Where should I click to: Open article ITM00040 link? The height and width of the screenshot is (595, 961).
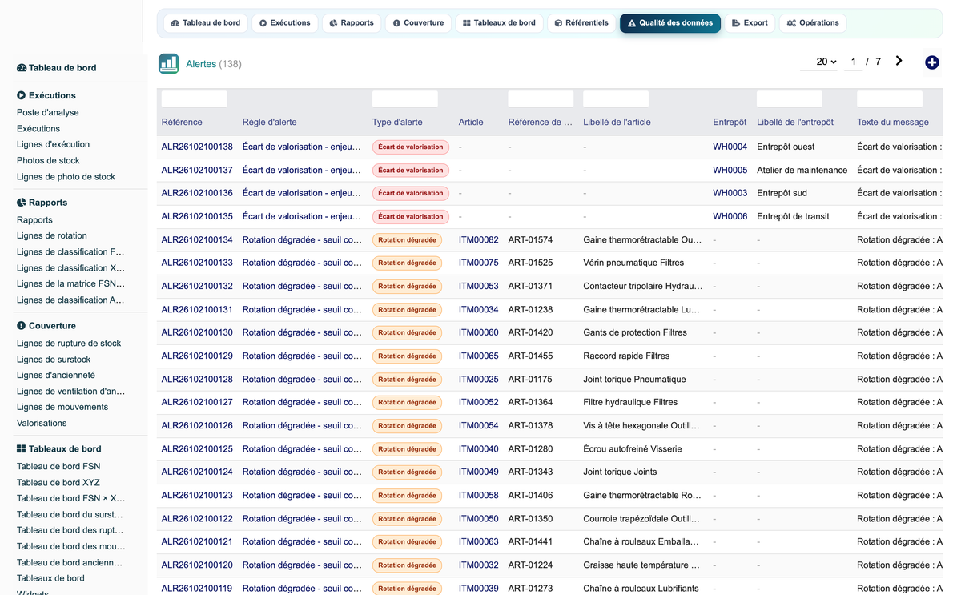click(x=479, y=449)
